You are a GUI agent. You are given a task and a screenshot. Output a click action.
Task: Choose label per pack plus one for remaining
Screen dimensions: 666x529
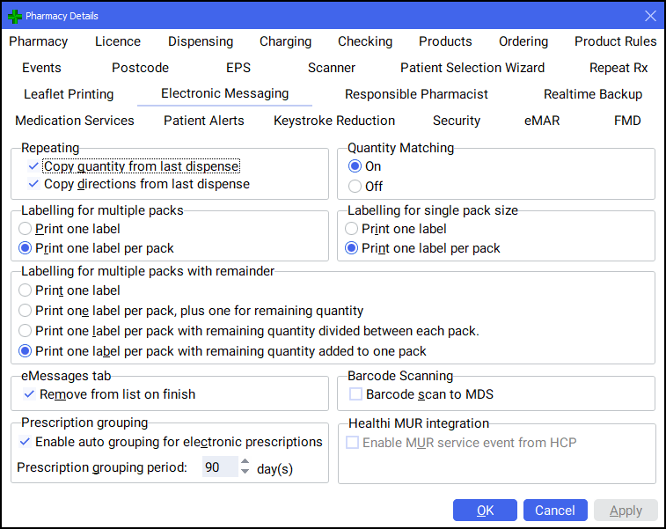(x=26, y=311)
